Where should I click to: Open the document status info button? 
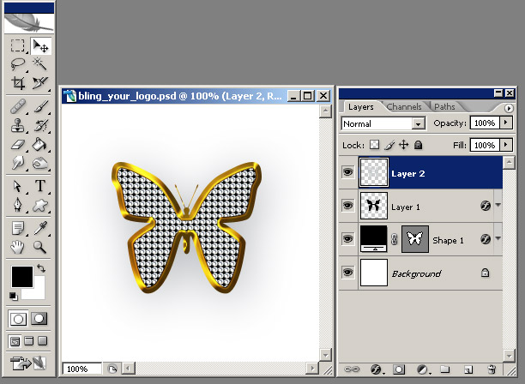112,369
